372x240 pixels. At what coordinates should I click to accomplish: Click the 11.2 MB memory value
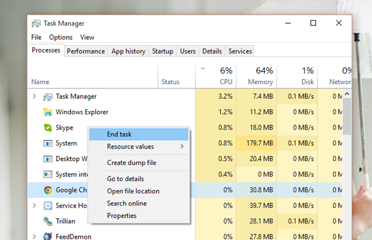pos(261,112)
